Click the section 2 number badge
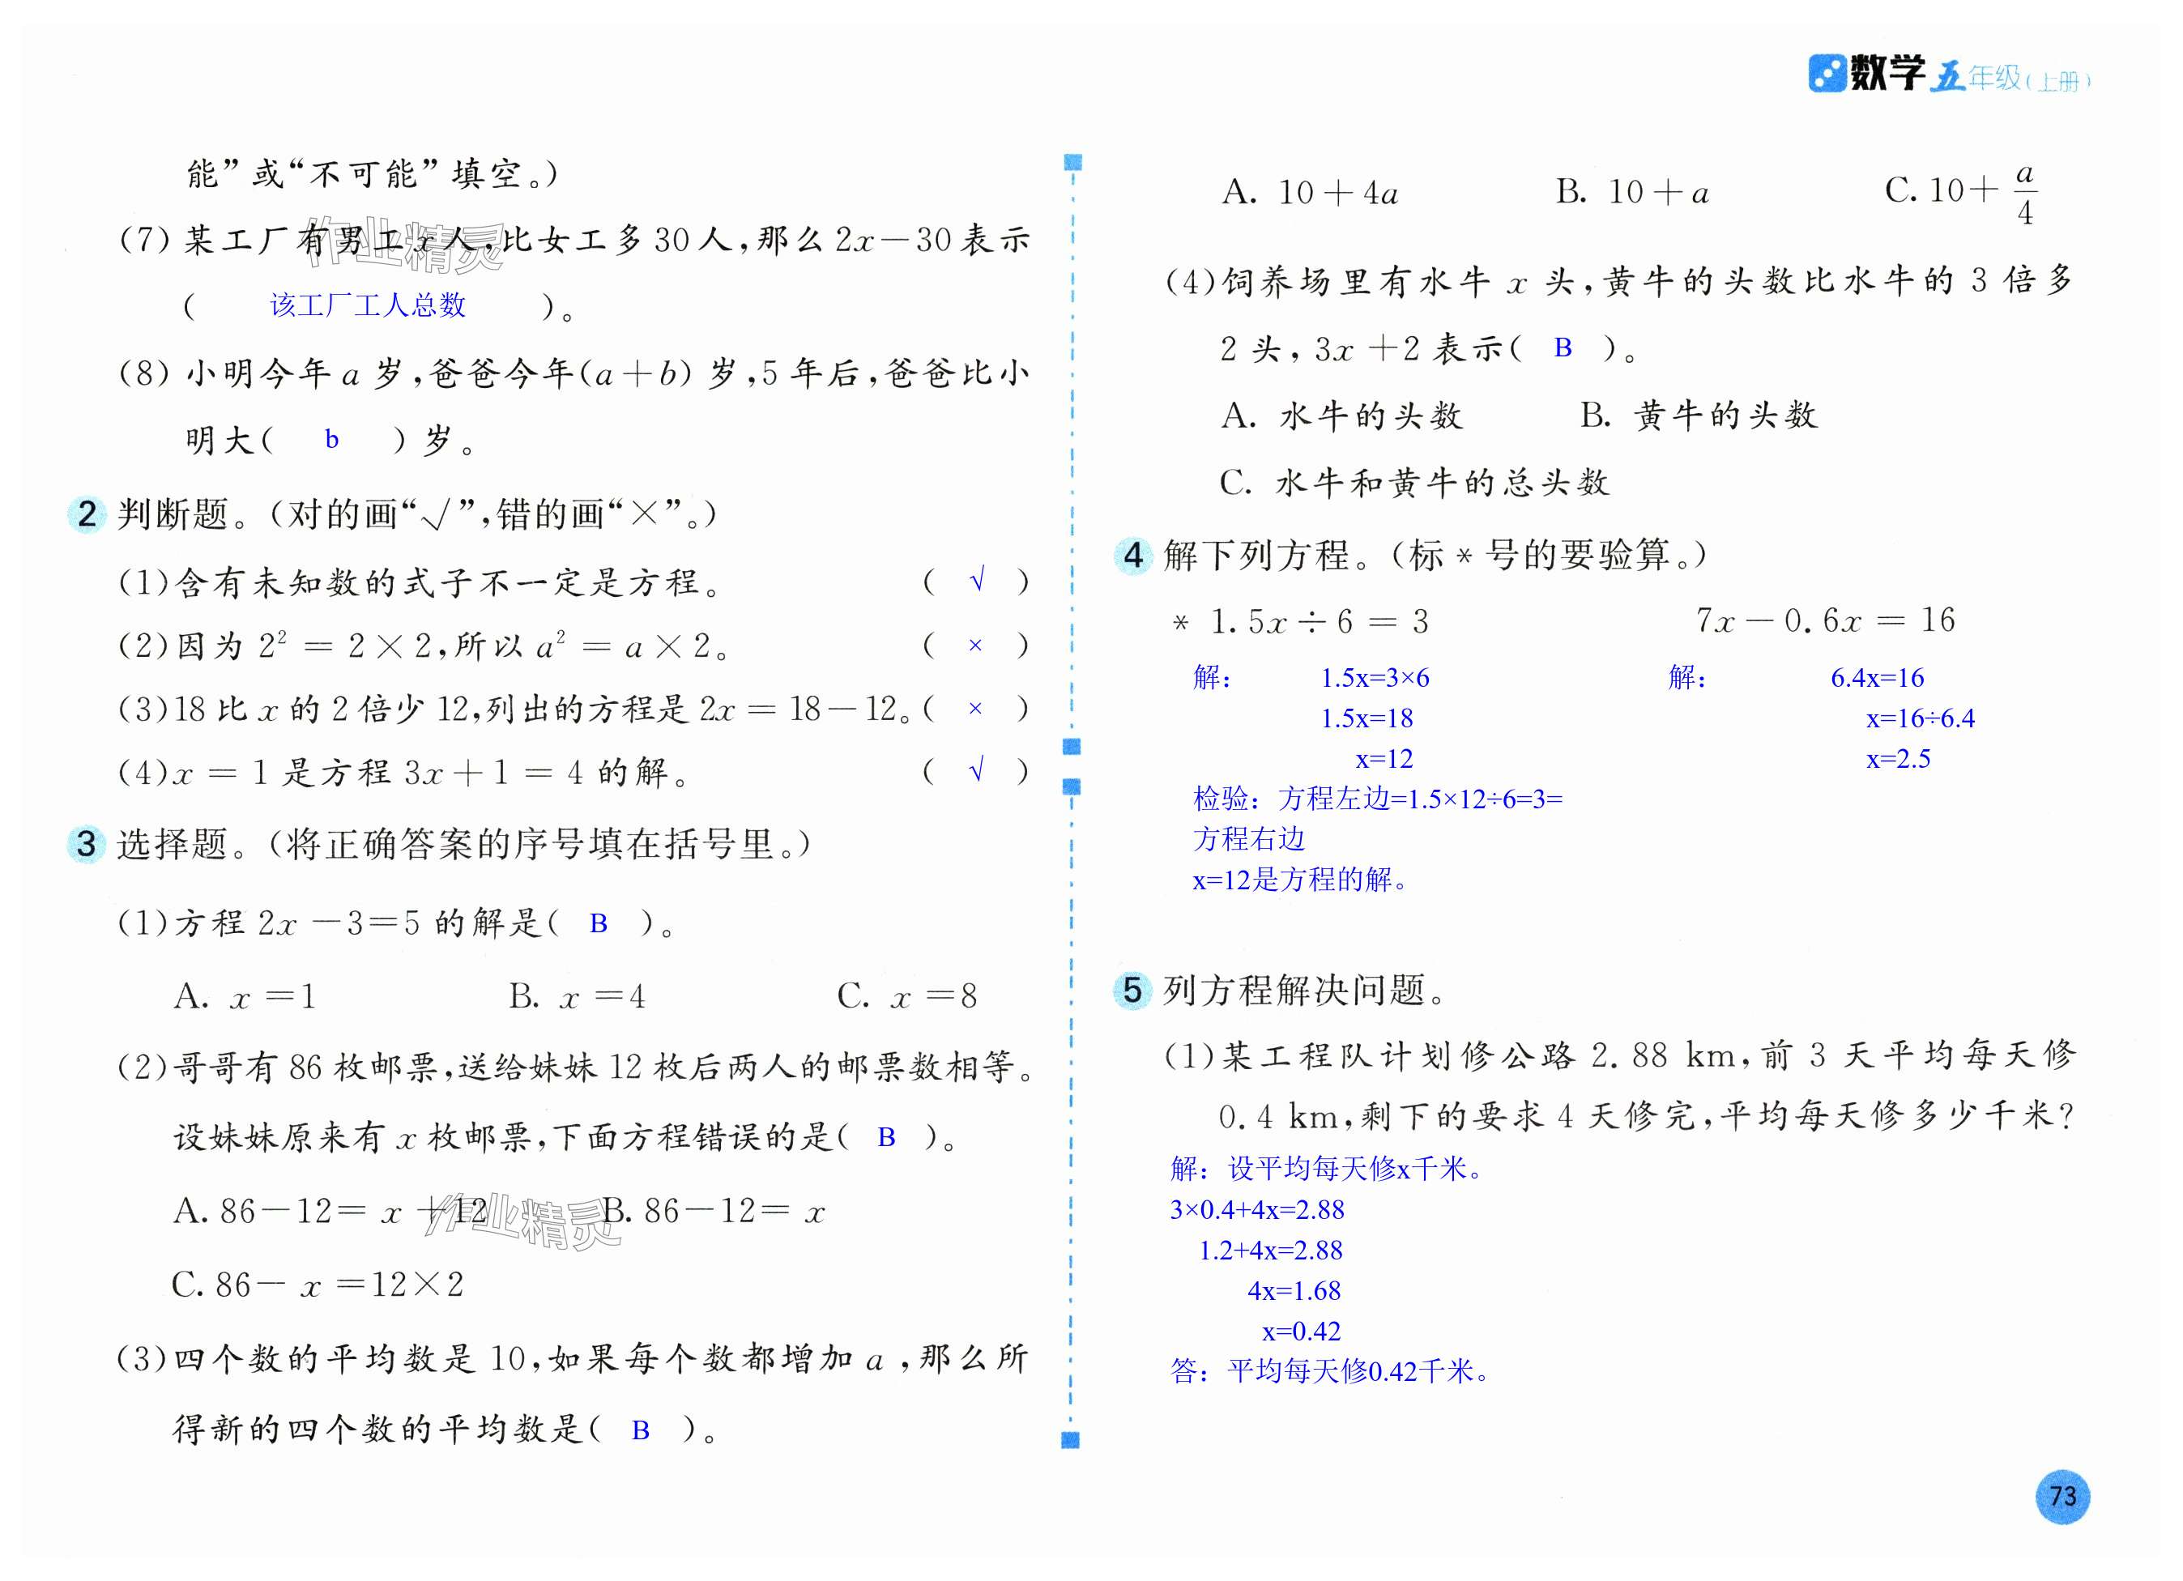The width and height of the screenshot is (2183, 1581). coord(87,514)
